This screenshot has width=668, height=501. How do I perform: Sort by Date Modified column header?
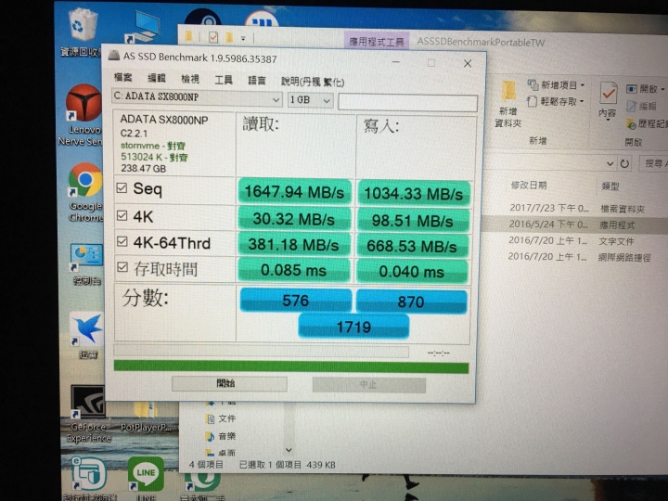pyautogui.click(x=529, y=186)
